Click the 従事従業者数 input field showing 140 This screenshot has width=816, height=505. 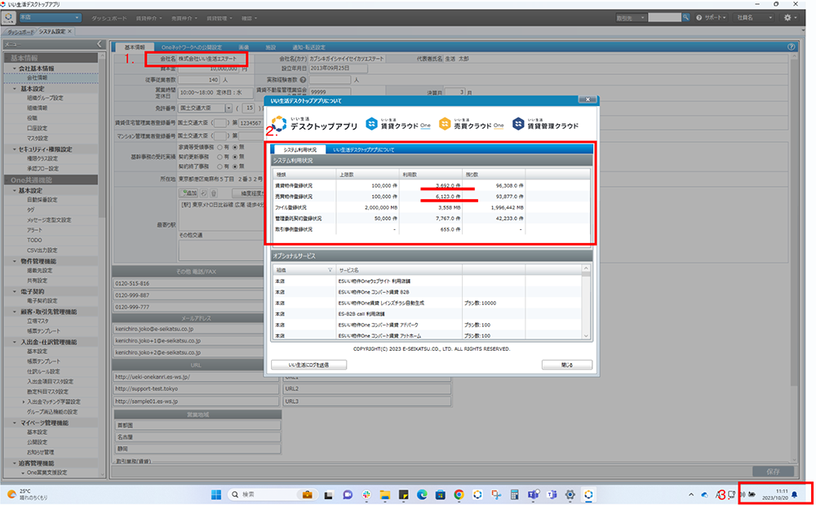coord(199,80)
